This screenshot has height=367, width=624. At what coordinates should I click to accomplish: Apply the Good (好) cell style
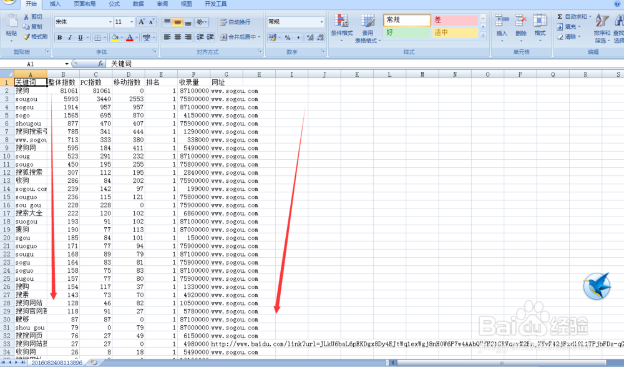[x=407, y=32]
